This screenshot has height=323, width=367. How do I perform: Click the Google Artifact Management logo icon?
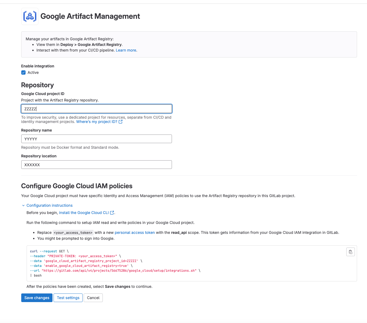point(30,16)
